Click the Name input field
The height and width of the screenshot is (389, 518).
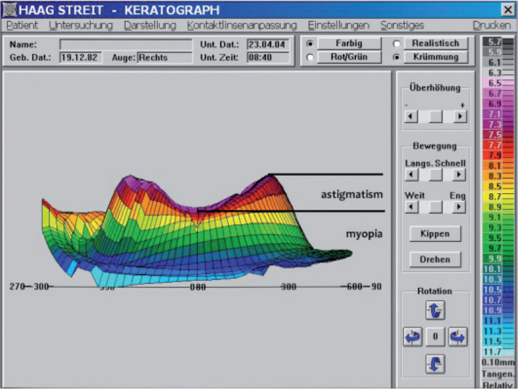coord(126,45)
